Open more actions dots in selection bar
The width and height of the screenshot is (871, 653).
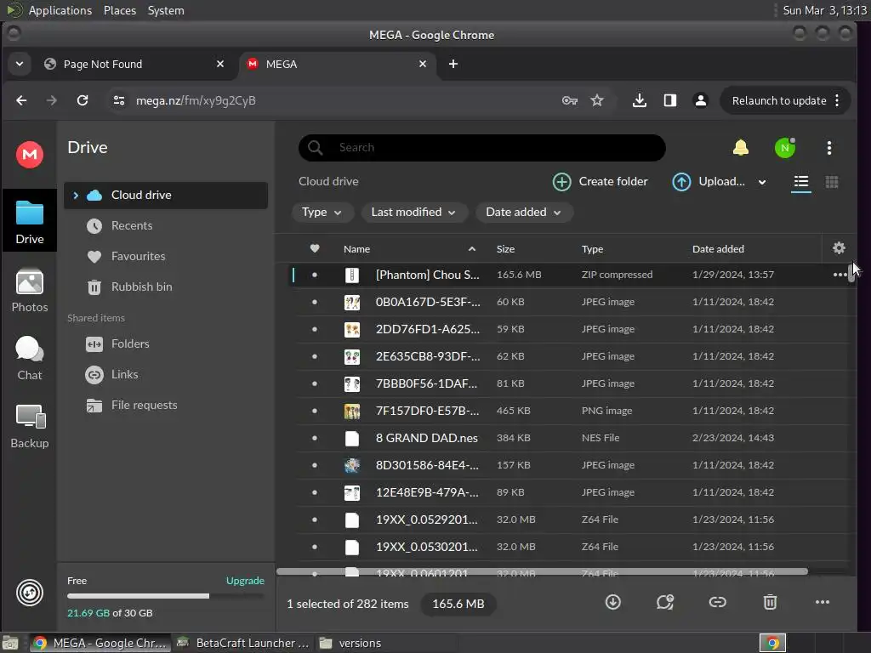(823, 603)
